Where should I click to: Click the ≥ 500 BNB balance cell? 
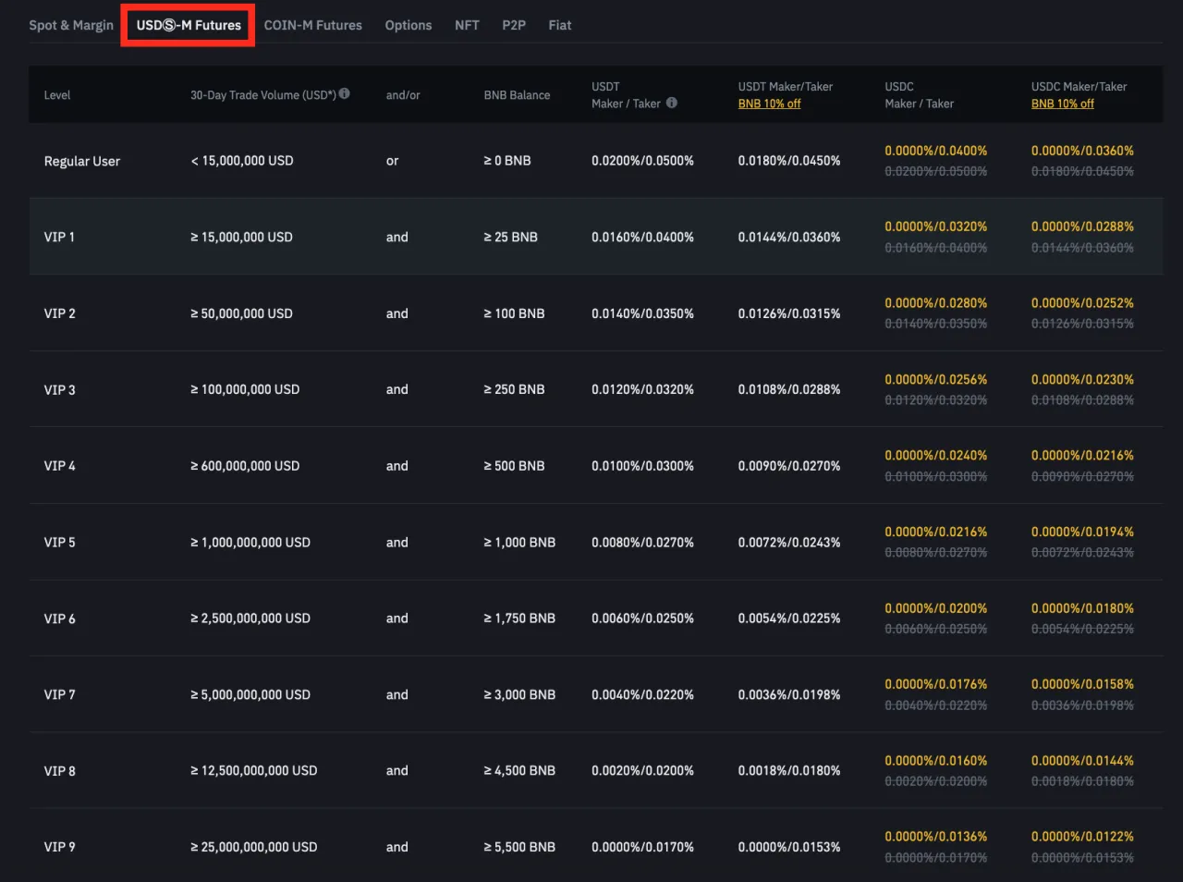(514, 466)
